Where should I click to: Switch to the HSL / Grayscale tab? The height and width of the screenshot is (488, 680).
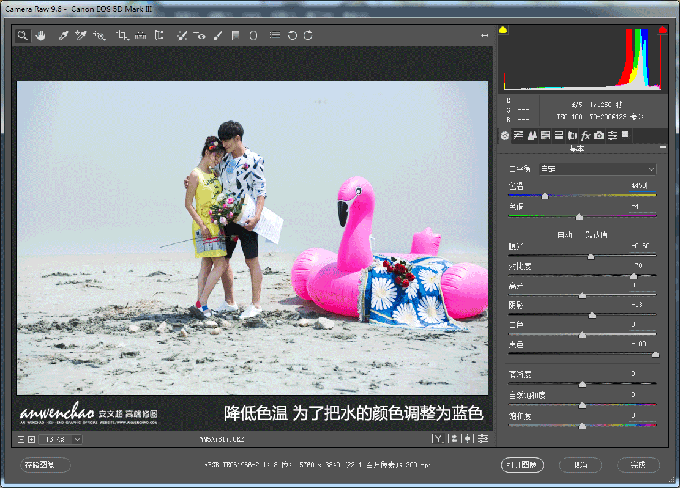[545, 136]
